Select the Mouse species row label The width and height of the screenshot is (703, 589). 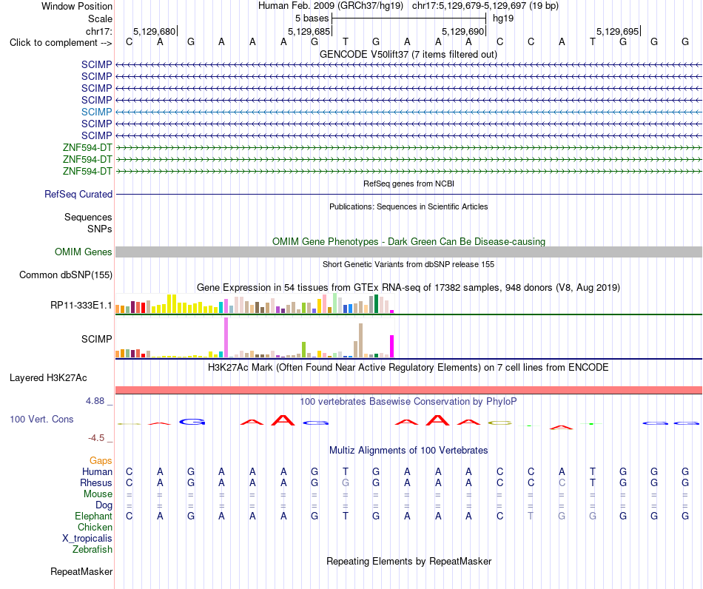click(x=98, y=494)
